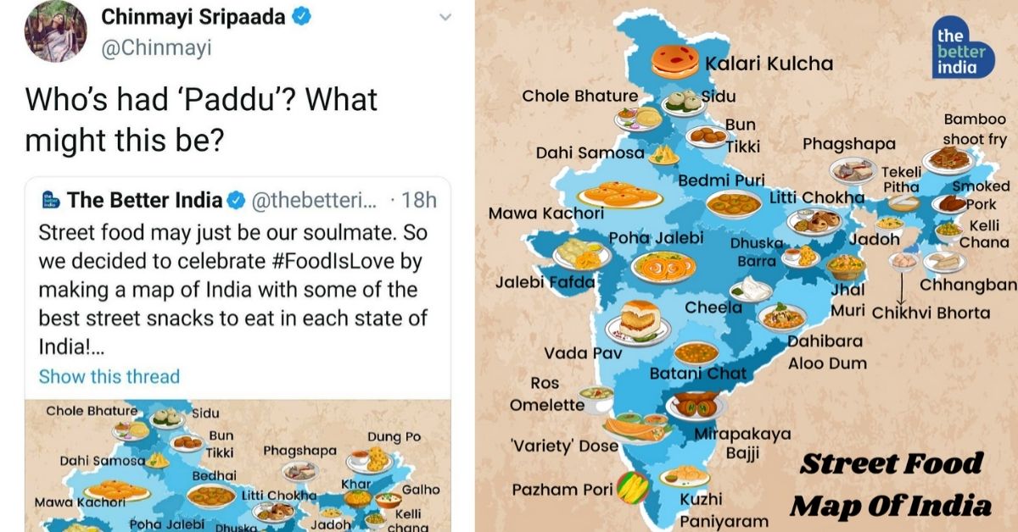Select the Litti Chokha plate icon
The image size is (1018, 532).
[x=814, y=220]
